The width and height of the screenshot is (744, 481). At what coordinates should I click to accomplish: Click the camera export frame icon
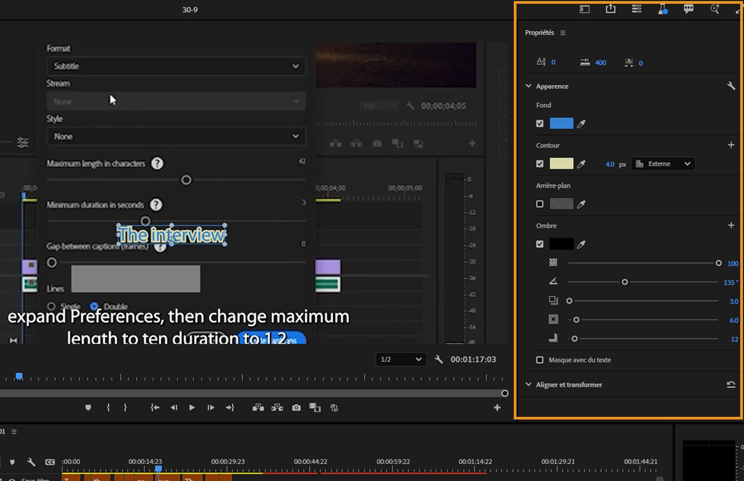pyautogui.click(x=297, y=408)
